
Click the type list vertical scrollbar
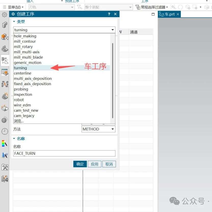pyautogui.click(x=113, y=81)
